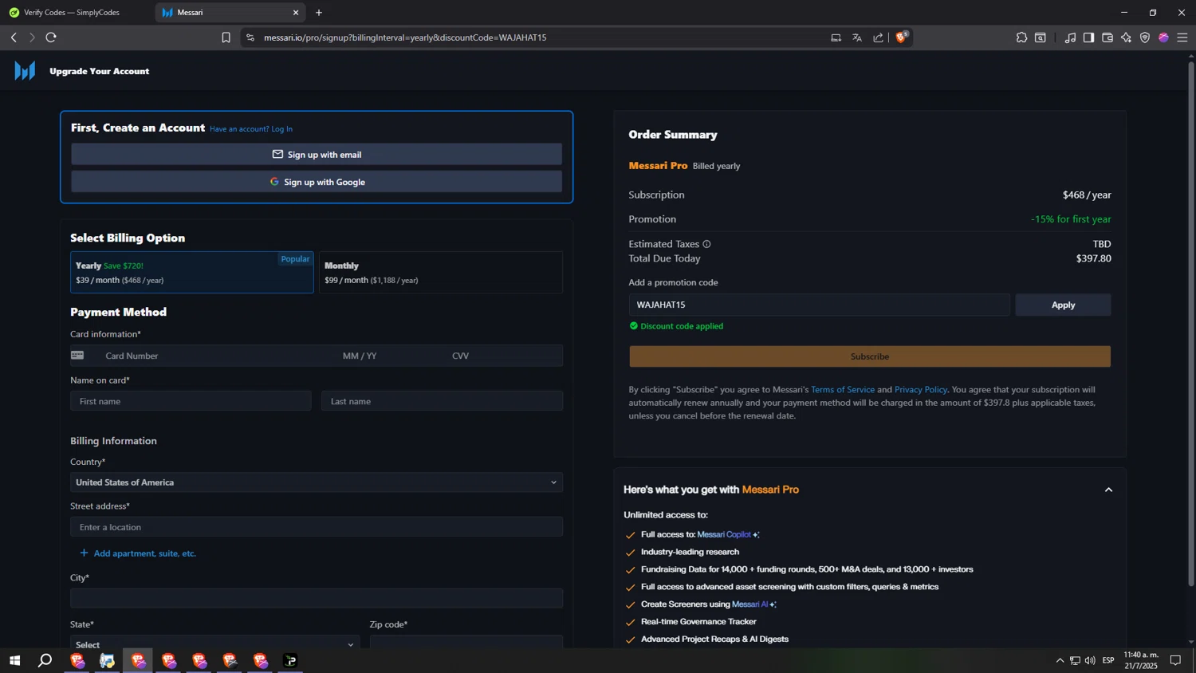Open the Brave Shields lion icon
Image resolution: width=1196 pixels, height=673 pixels.
pyautogui.click(x=902, y=37)
